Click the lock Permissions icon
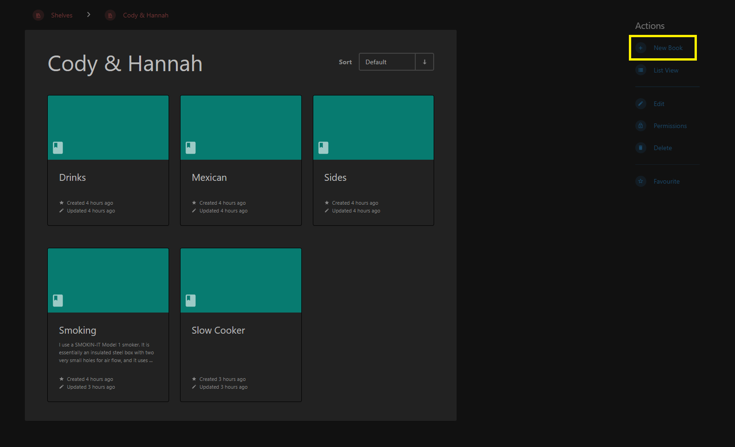 [x=640, y=126]
